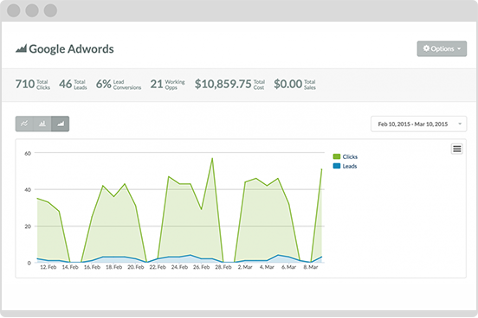The width and height of the screenshot is (478, 318).
Task: Click the date range dropdown arrow
Action: click(x=460, y=124)
